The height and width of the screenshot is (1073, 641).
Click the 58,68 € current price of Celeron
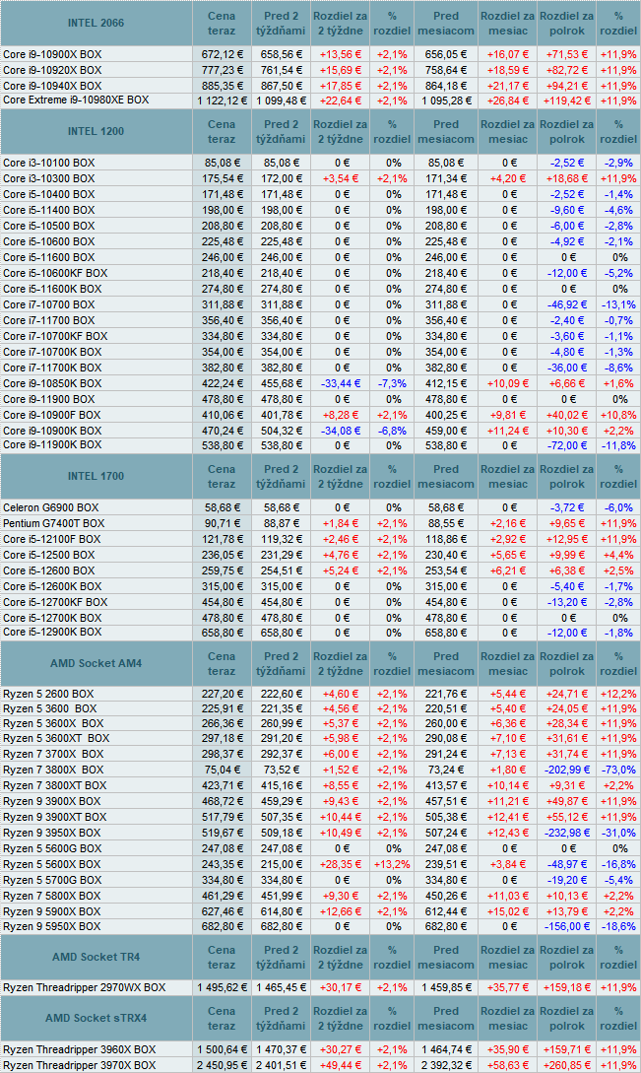[x=223, y=507]
